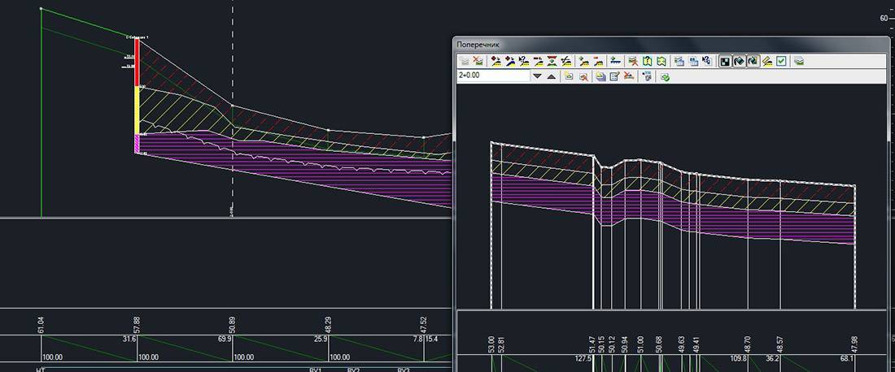Screen dimensions: 895x372
Task: Click the delete cross-section icon with red X
Action: pos(478,61)
